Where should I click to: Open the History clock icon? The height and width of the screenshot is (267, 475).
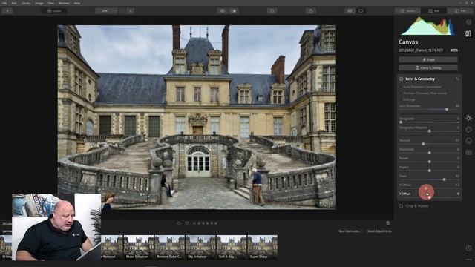point(468,248)
